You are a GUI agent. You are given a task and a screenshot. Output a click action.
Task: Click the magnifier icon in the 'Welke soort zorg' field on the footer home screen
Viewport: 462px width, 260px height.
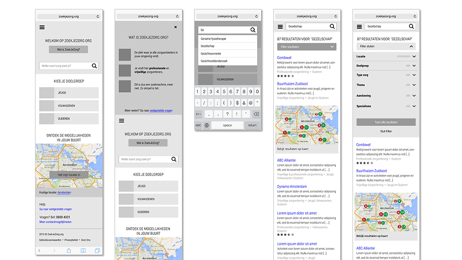94,66
